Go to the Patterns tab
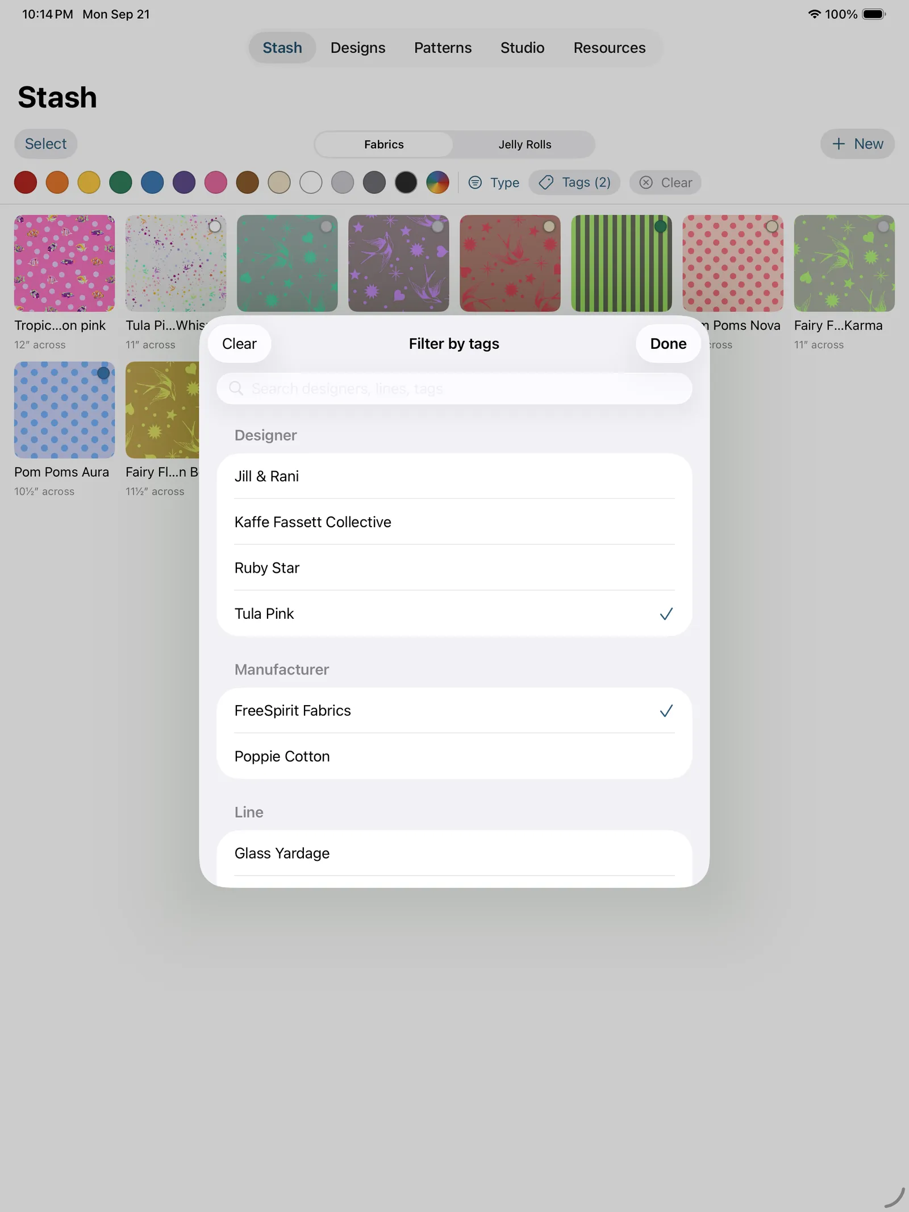 pos(443,48)
